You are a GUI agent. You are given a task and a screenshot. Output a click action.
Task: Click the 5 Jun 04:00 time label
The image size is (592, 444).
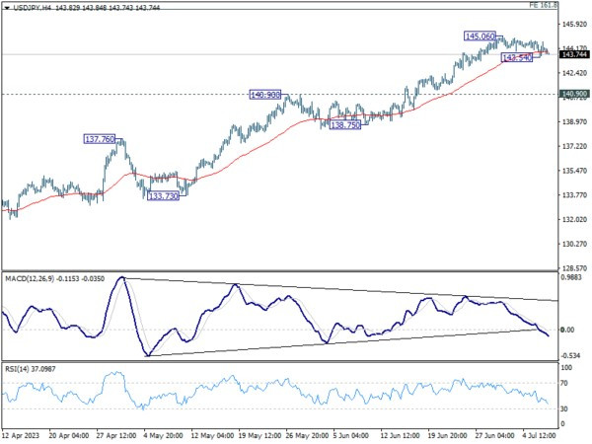pyautogui.click(x=350, y=435)
